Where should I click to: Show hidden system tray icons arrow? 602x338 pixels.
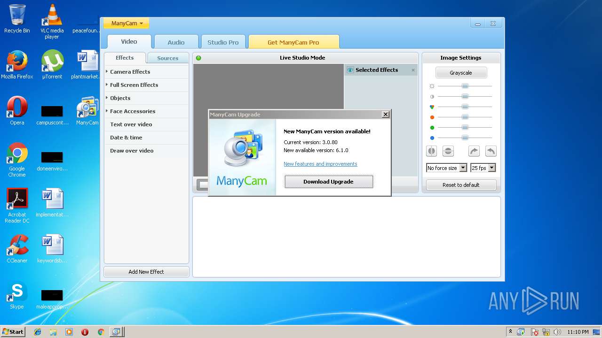(x=511, y=331)
